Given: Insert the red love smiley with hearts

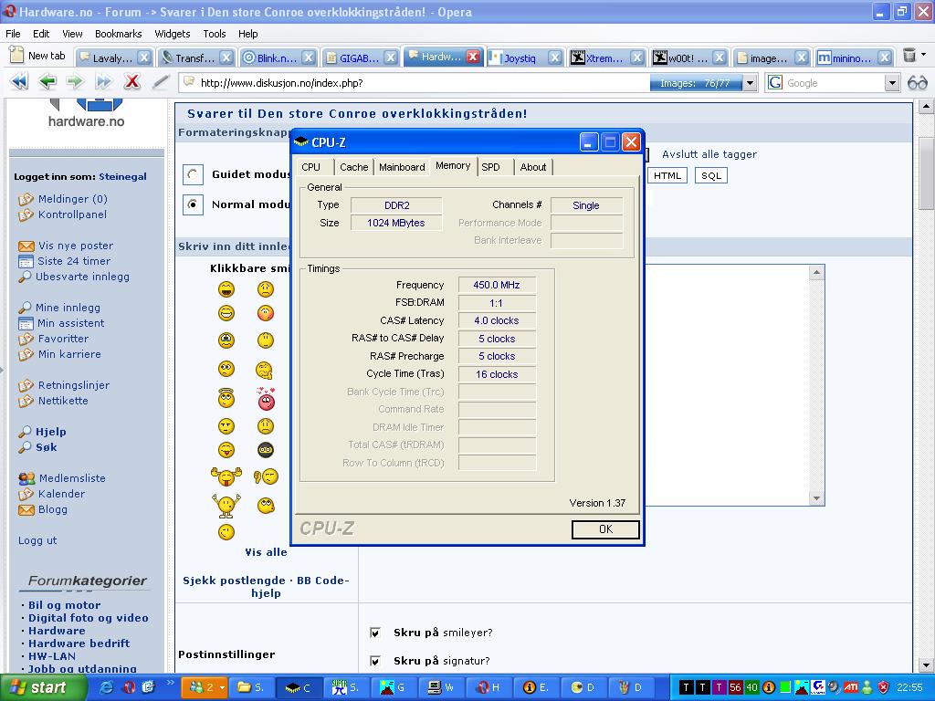Looking at the screenshot, I should point(266,399).
